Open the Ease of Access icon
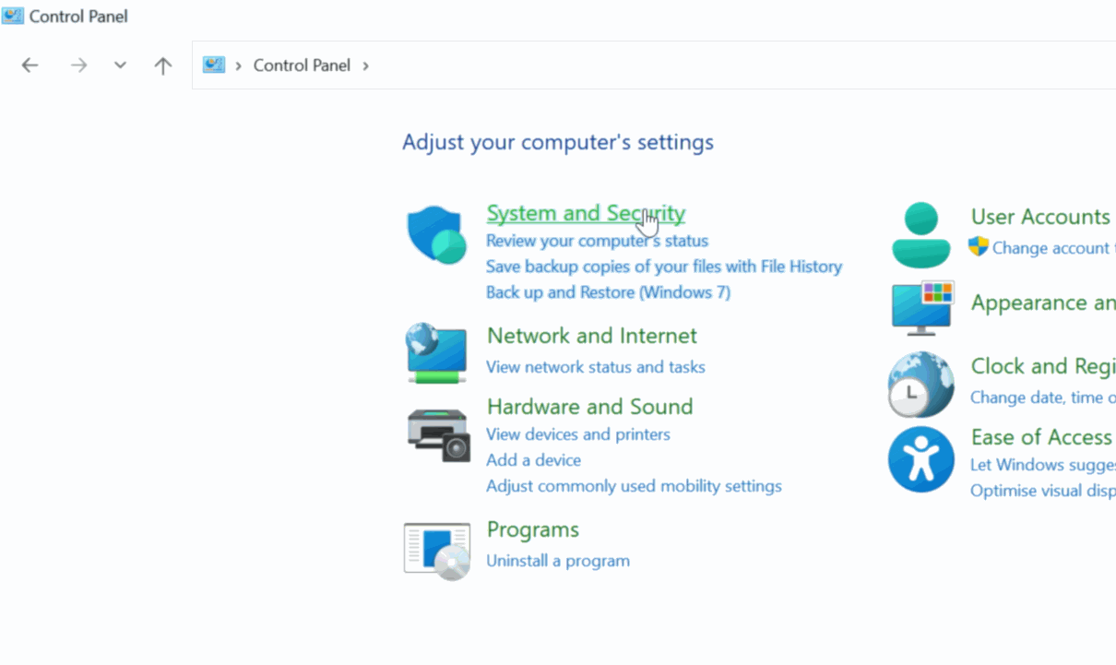The image size is (1116, 665). point(920,458)
